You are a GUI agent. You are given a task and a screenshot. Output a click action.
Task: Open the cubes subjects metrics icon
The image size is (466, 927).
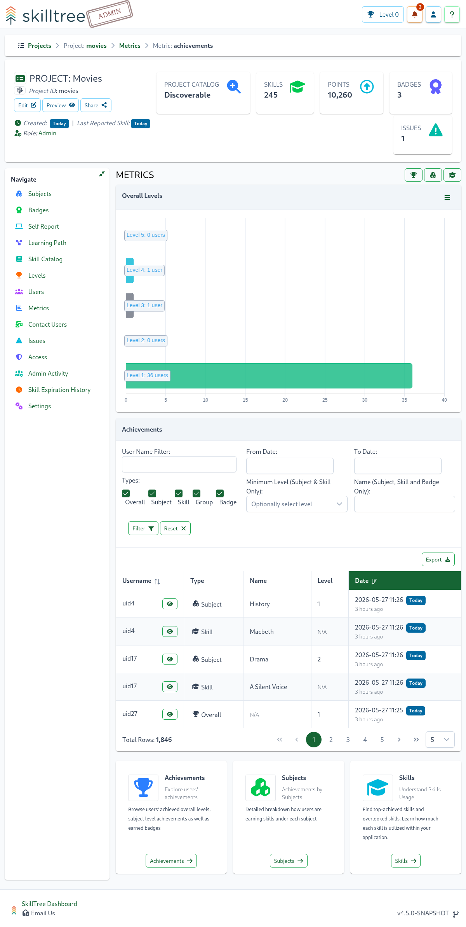pos(433,175)
